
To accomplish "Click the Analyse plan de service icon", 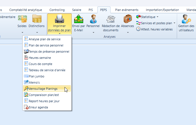I will click(x=26, y=39).
